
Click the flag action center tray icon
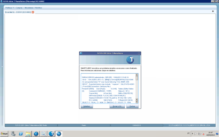196,134
